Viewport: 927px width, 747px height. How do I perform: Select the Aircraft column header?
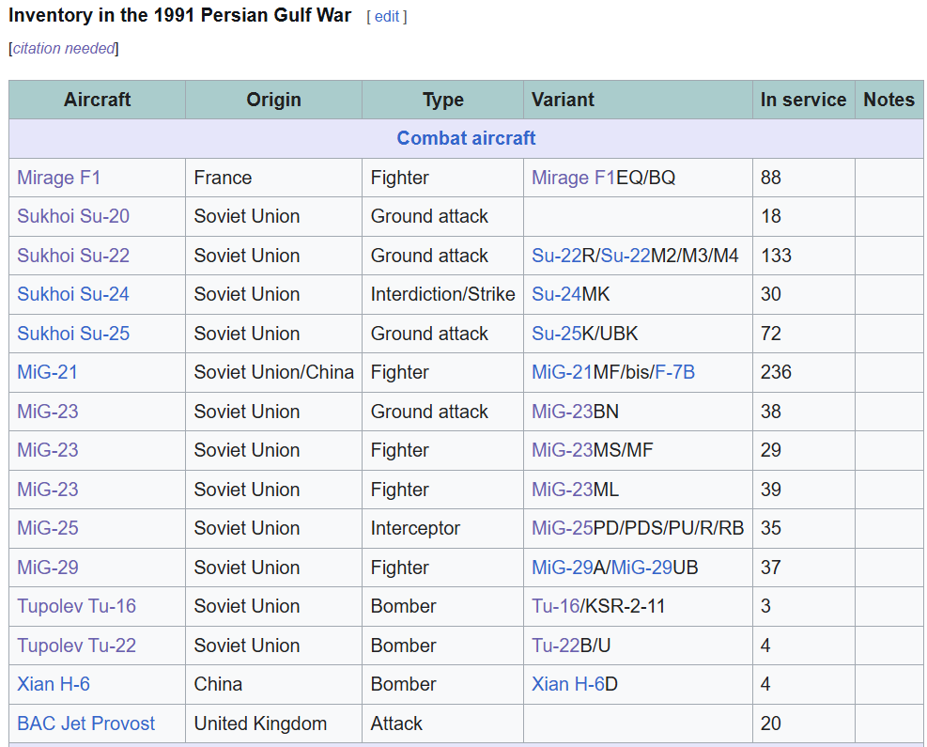tap(97, 100)
